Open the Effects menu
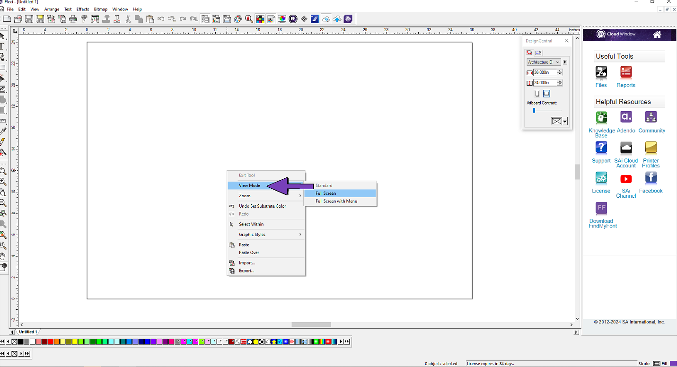This screenshot has height=367, width=677. coord(83,9)
